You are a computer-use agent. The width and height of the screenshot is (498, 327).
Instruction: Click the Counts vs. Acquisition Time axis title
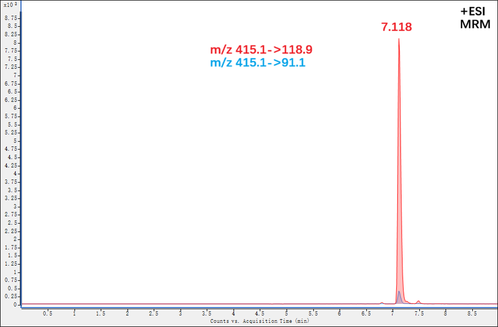click(x=259, y=321)
